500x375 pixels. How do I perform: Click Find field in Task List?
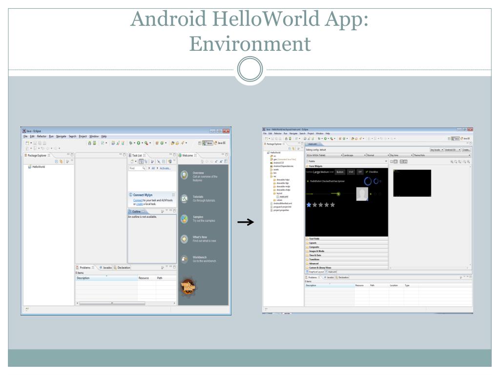(x=137, y=168)
